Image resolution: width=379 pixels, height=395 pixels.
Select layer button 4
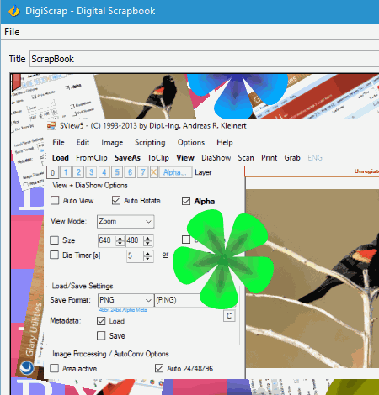pos(104,172)
